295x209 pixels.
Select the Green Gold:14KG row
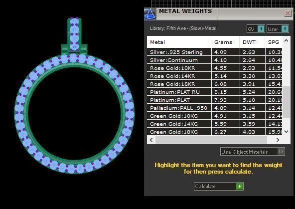(x=214, y=124)
